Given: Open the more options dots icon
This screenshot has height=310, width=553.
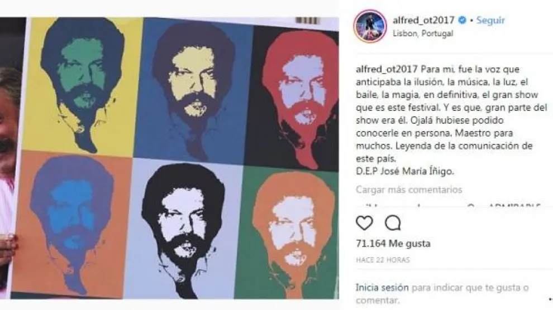Looking at the screenshot, I should click(551, 299).
